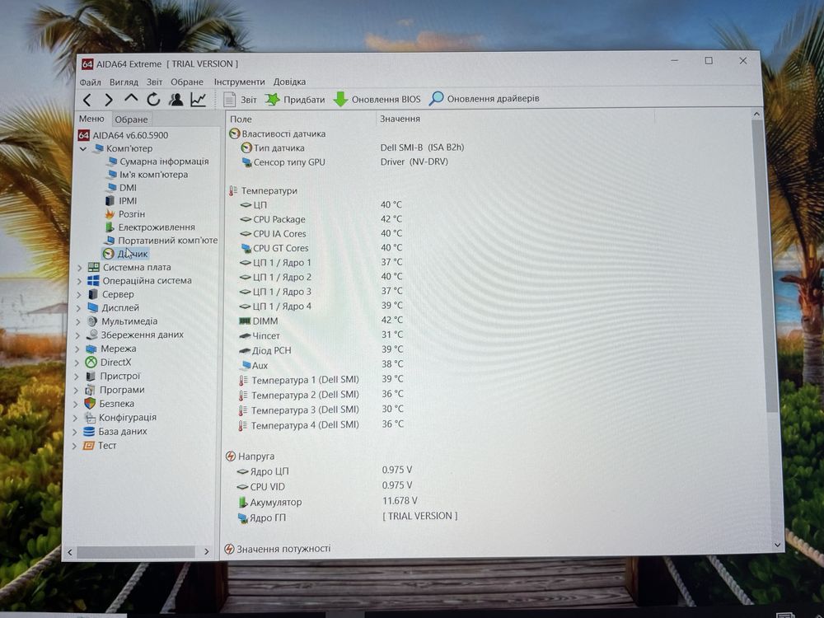Select Портативний комп'ютер tree item
The image size is (824, 618).
[161, 240]
